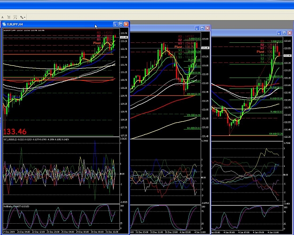
Task: Open the EURJPY,H4 chart window icon menu
Action: pos(4,24)
